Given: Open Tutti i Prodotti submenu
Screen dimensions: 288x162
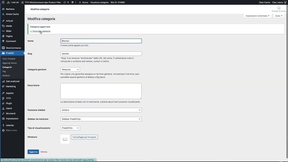Looking at the screenshot, I should [9, 59].
